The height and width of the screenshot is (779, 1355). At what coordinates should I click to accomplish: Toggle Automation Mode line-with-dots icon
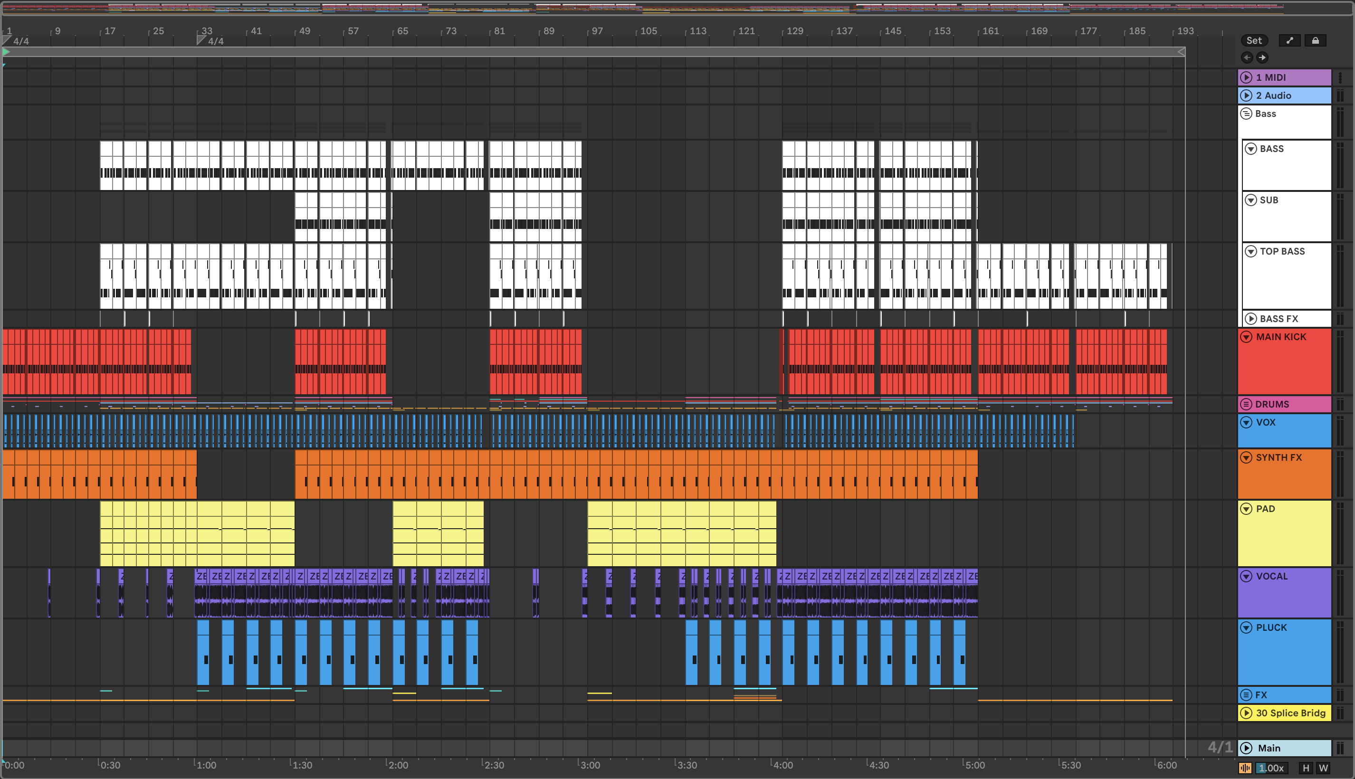click(1290, 41)
